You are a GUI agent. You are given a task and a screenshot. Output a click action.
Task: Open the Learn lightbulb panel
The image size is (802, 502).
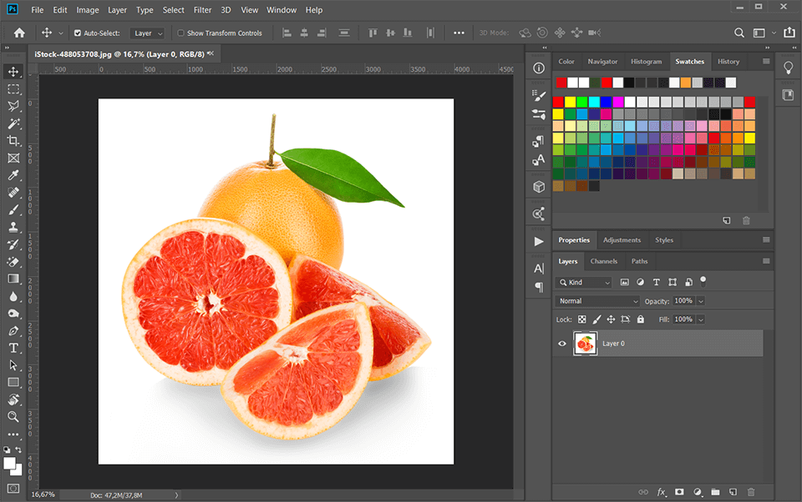tap(788, 68)
